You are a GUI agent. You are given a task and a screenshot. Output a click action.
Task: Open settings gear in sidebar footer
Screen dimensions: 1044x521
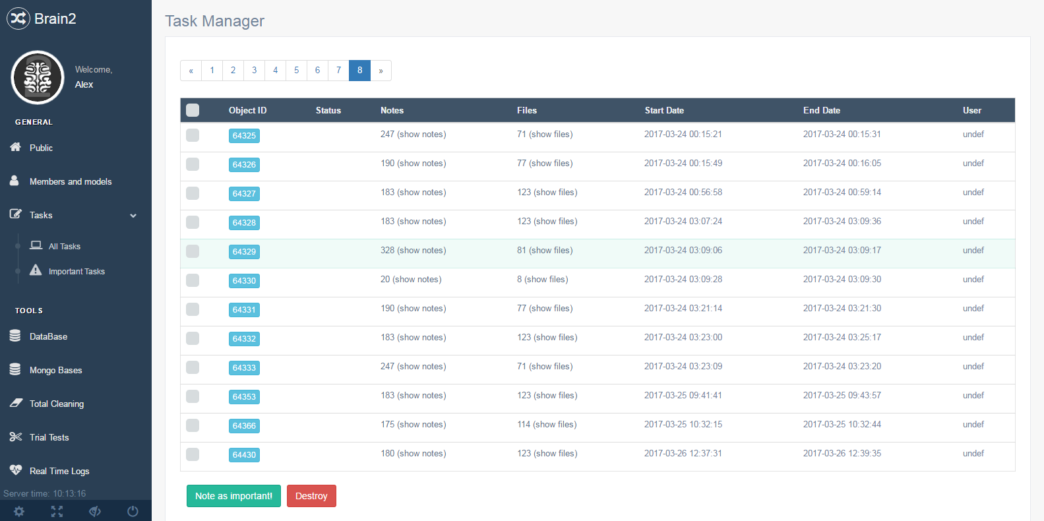(19, 511)
